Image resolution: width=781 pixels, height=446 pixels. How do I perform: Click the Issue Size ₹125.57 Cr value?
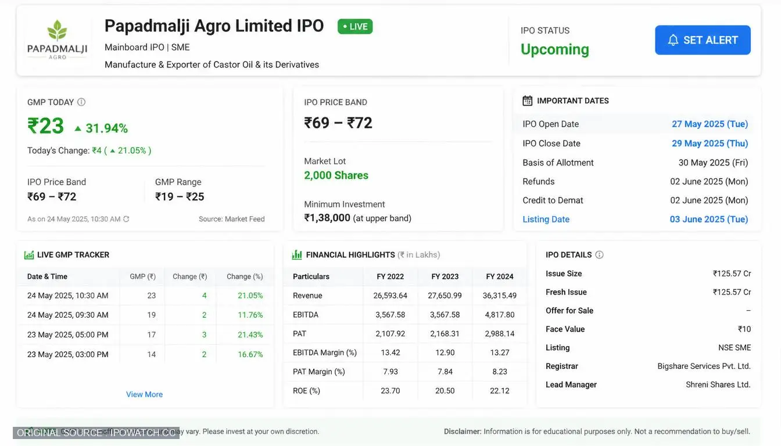point(732,274)
